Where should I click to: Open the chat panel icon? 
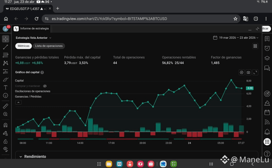[x=267, y=68]
